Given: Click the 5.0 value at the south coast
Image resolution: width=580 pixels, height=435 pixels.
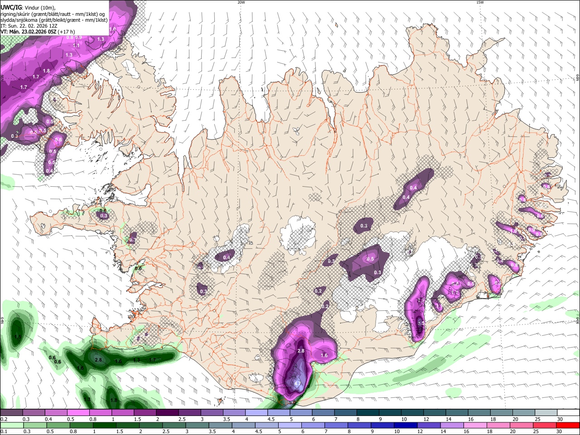Looking at the screenshot, I should (x=292, y=402).
